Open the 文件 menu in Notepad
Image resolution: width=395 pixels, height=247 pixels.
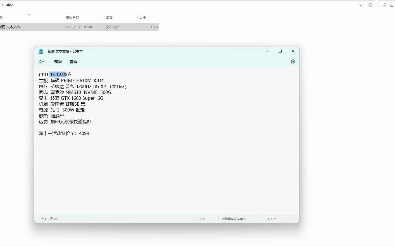pos(42,62)
